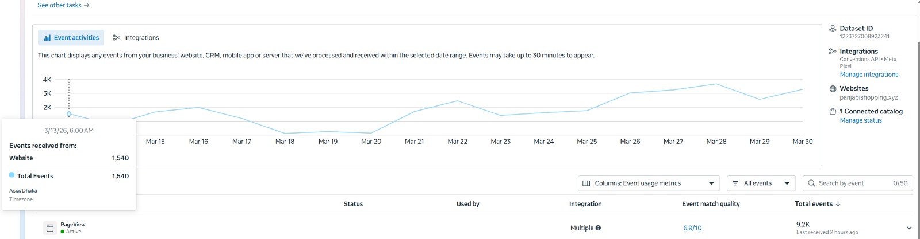Click the search magnifier icon
This screenshot has height=239, width=920.
point(812,183)
